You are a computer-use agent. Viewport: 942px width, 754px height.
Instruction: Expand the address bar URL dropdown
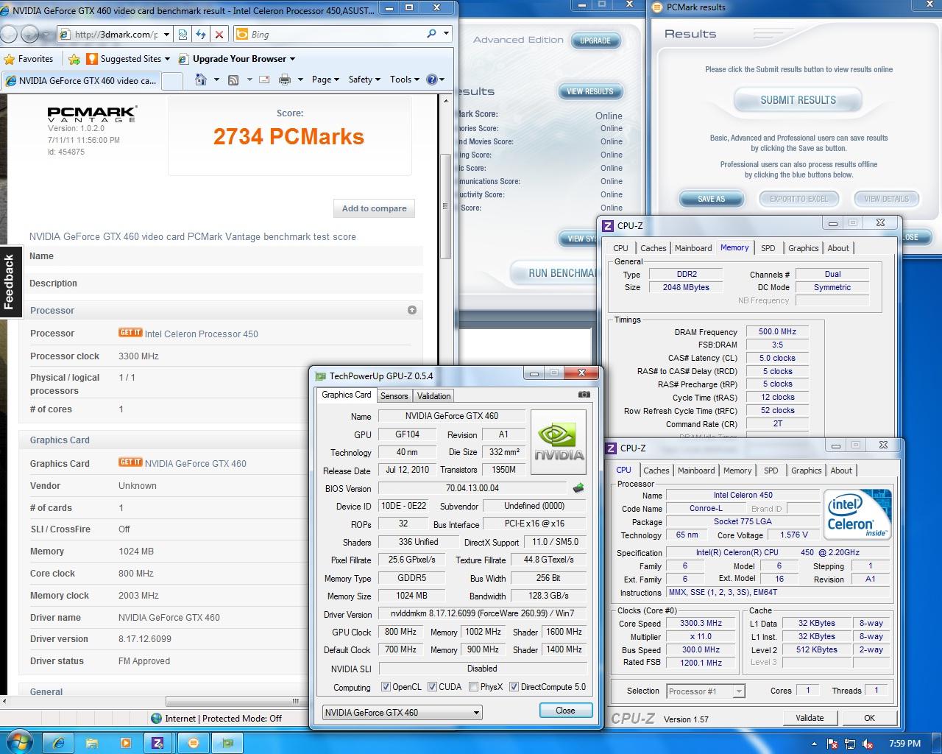[166, 34]
